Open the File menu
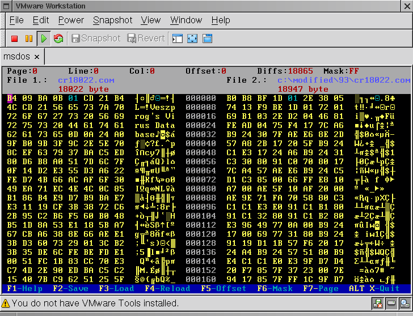The height and width of the screenshot is (316, 413). pyautogui.click(x=16, y=20)
